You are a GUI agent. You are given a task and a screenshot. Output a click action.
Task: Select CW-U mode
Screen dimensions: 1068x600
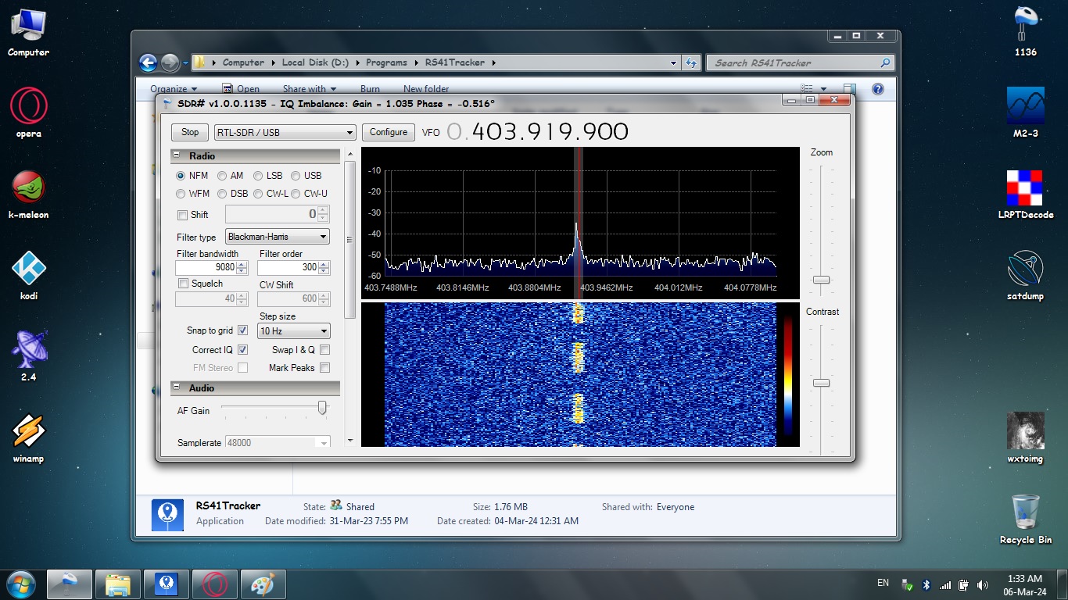pos(296,194)
